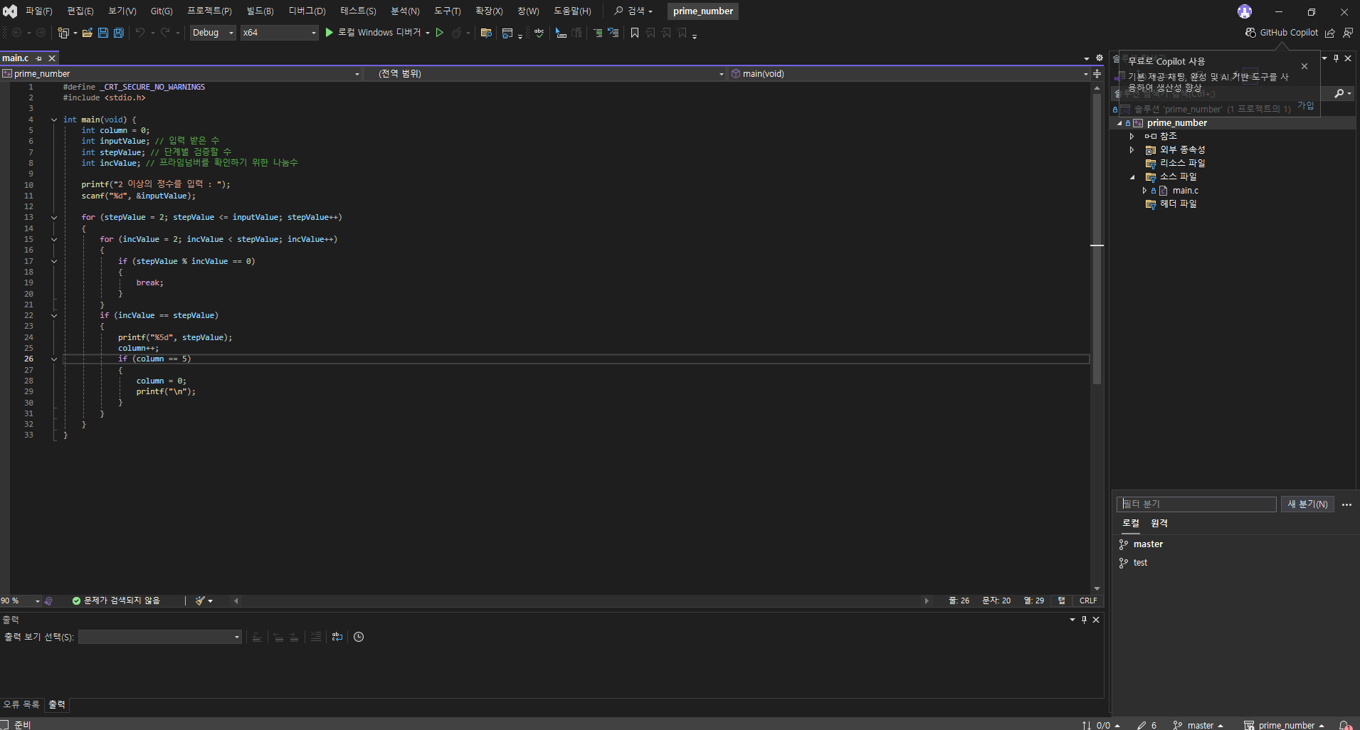Open the global scope (전역 범위) dropdown
This screenshot has height=730, width=1360.
click(x=547, y=74)
